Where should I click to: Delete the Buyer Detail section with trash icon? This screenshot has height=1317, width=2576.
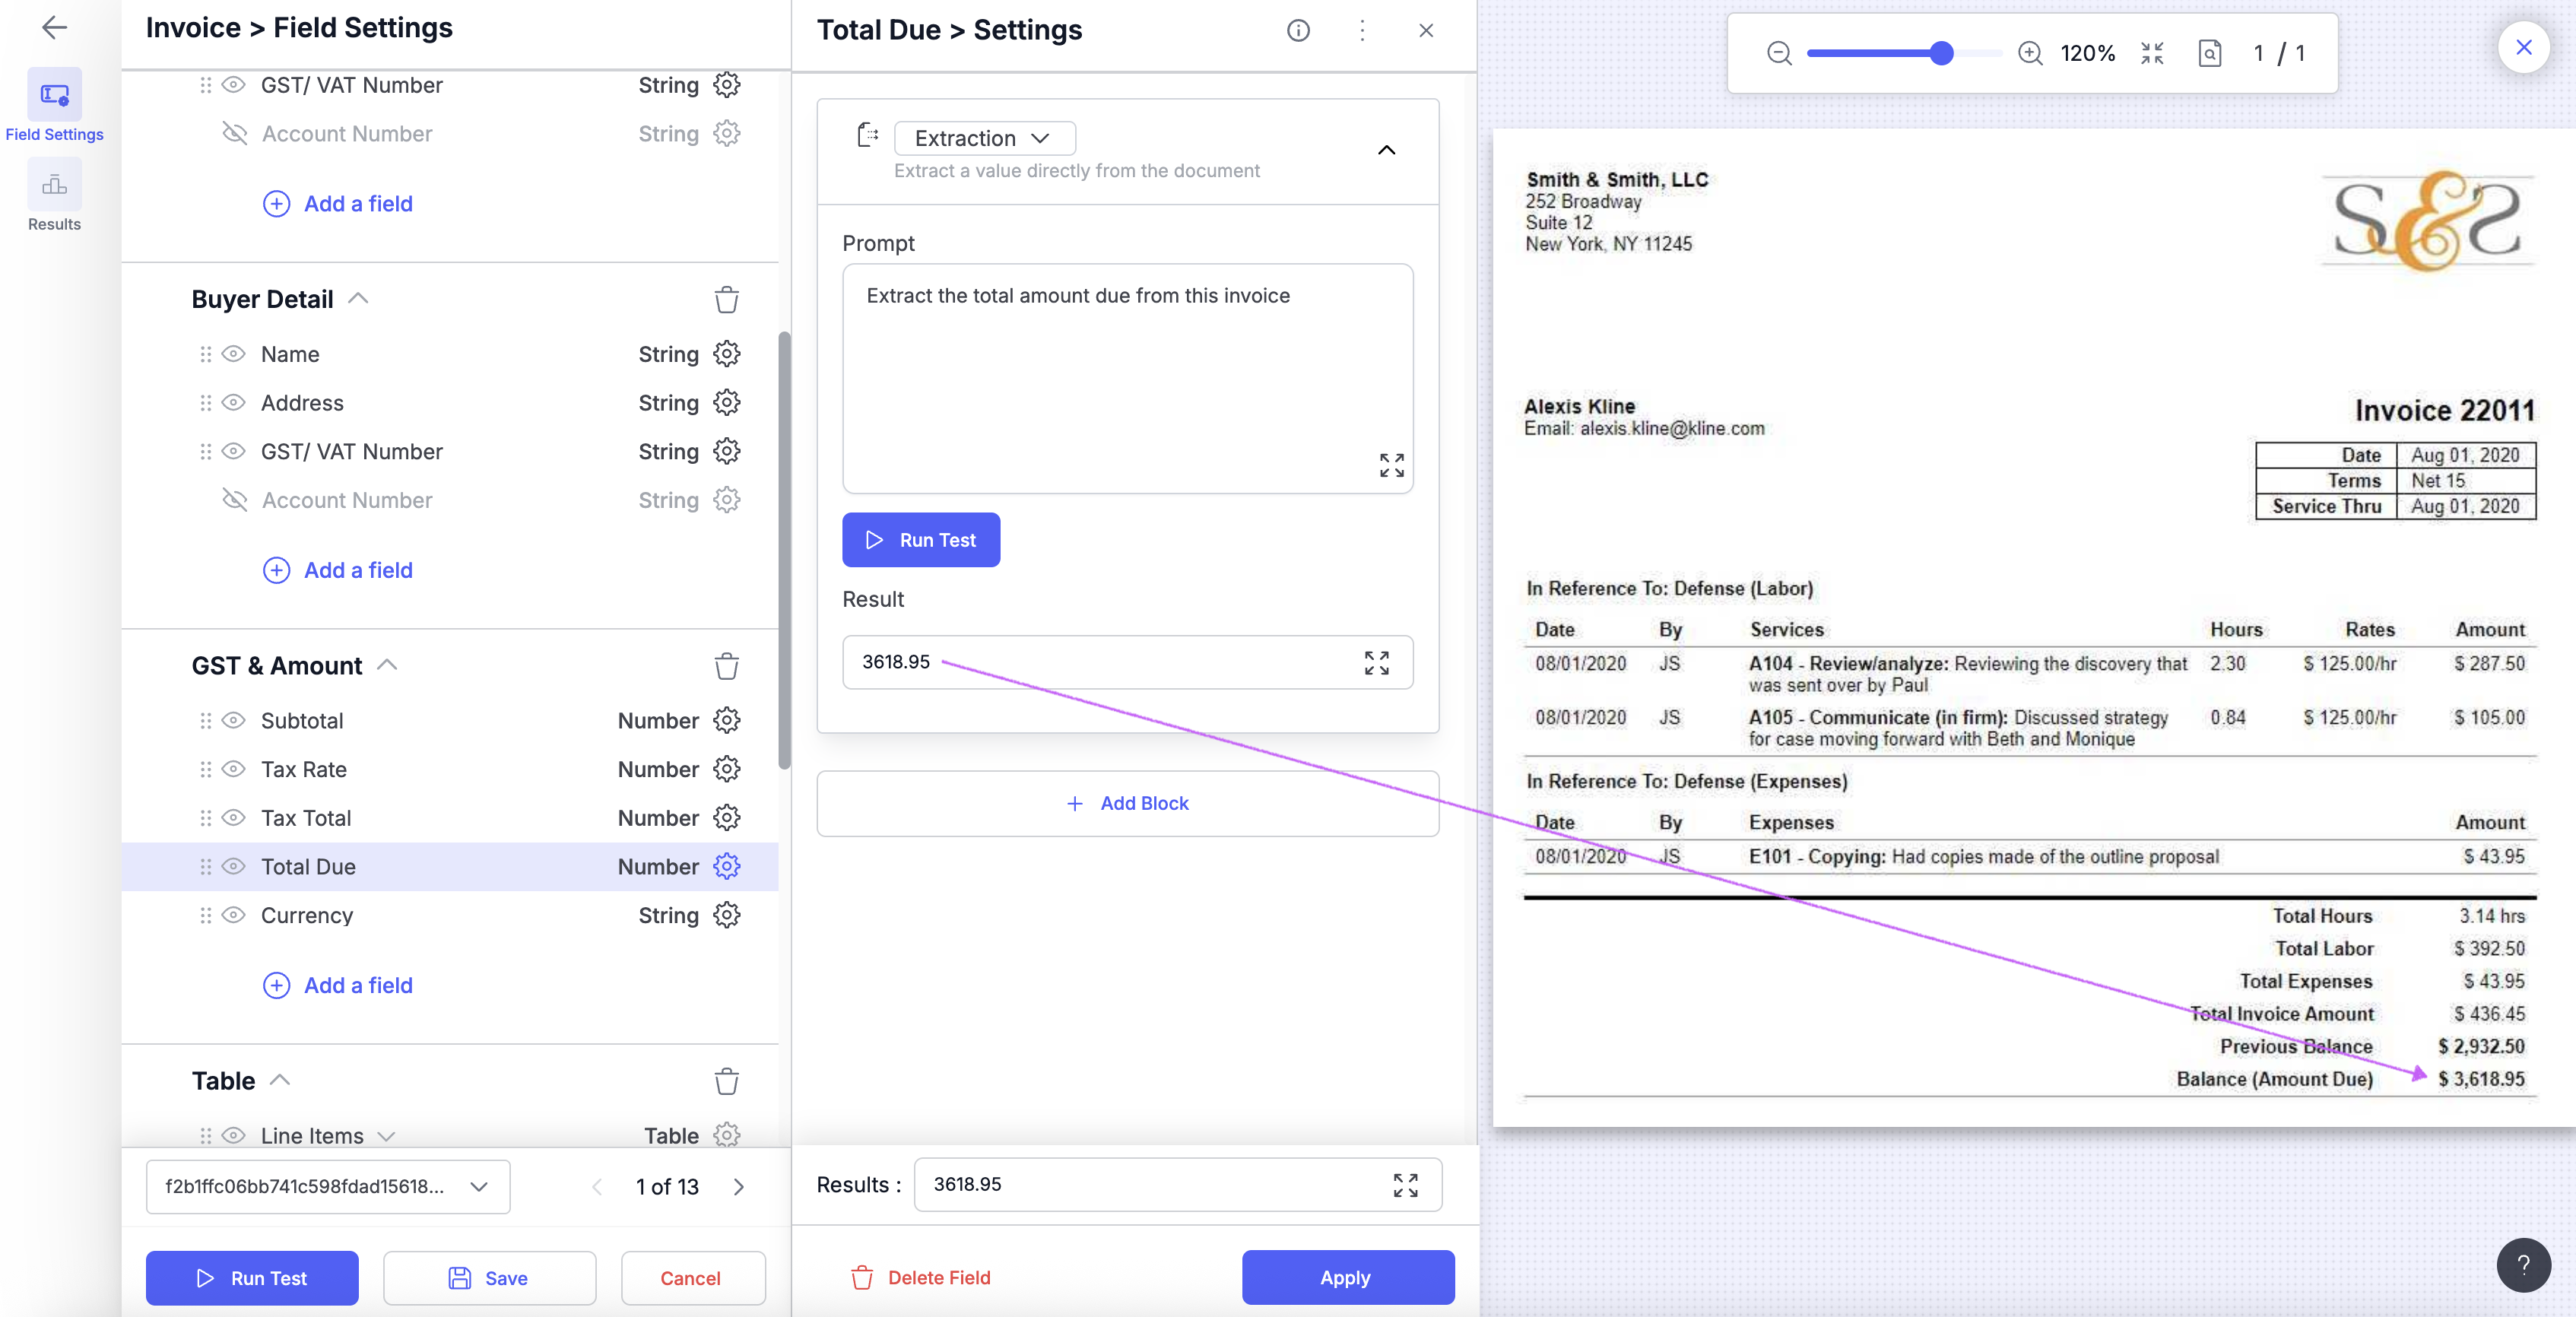pyautogui.click(x=727, y=299)
